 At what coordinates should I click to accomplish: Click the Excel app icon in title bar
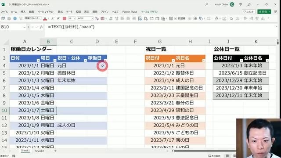tap(3, 4)
